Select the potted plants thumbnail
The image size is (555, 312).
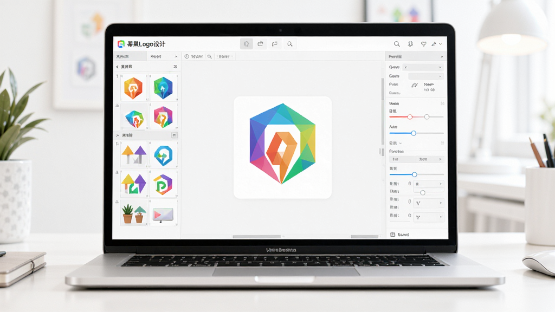click(x=134, y=213)
